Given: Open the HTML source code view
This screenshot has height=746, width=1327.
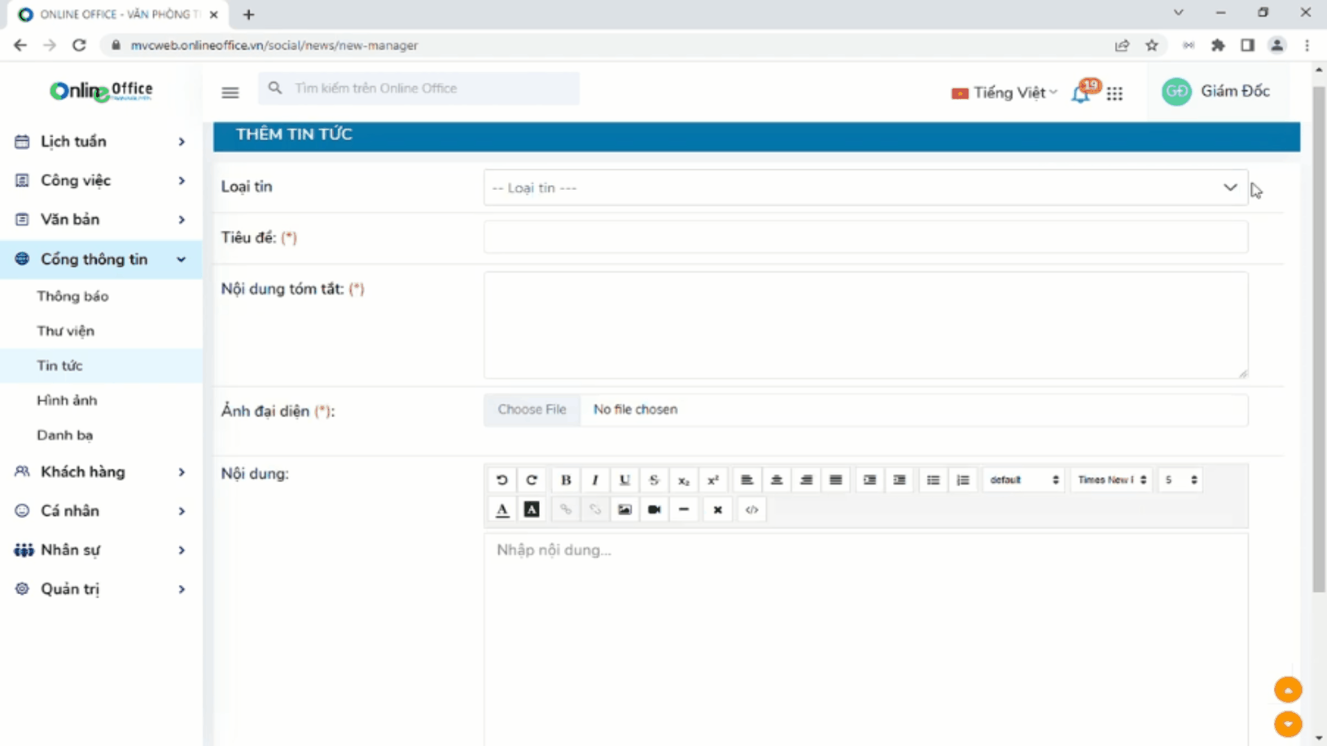Looking at the screenshot, I should pos(752,510).
